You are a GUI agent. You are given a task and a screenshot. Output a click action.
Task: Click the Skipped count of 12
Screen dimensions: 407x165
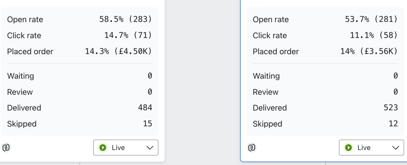pos(393,124)
